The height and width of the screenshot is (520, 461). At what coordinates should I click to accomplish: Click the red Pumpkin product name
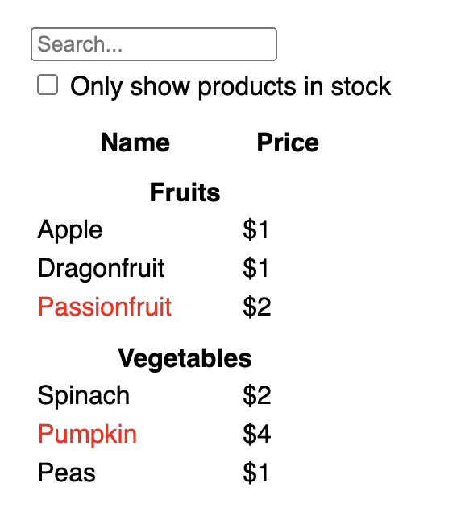coord(87,434)
